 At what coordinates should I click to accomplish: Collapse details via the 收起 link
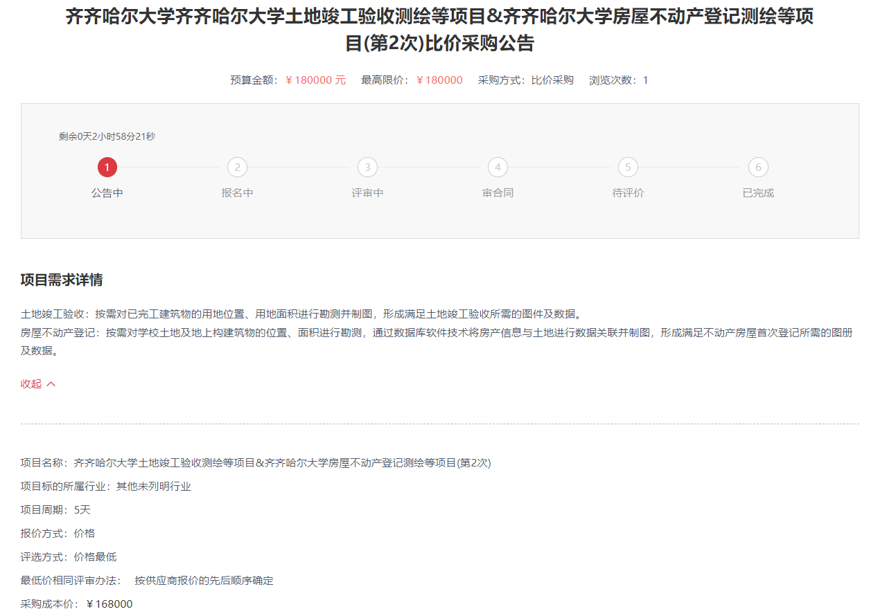click(31, 384)
